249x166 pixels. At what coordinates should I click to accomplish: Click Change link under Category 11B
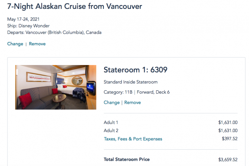click(111, 102)
